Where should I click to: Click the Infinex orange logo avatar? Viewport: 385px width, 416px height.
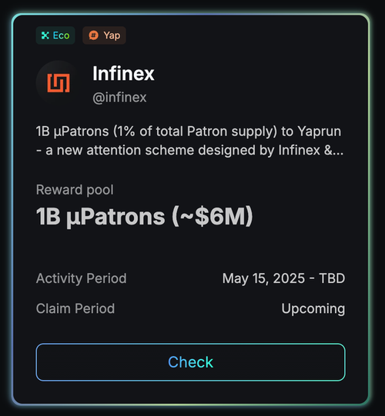(x=59, y=83)
